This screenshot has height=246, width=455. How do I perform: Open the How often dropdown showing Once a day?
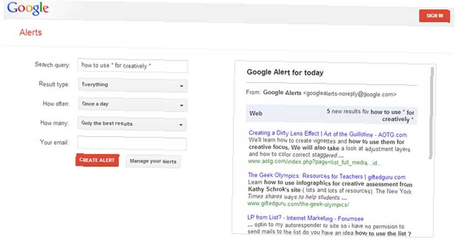pyautogui.click(x=132, y=105)
